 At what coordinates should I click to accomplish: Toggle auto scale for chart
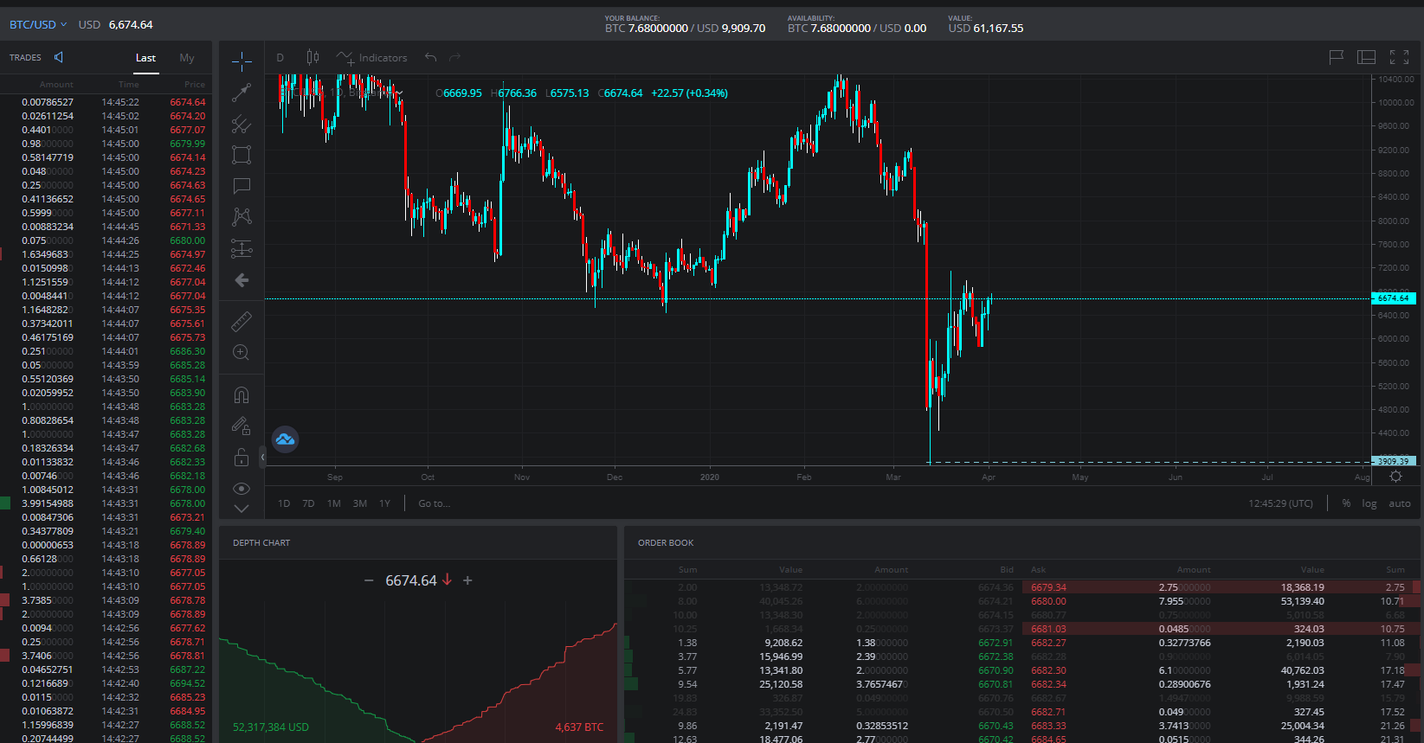point(1399,503)
